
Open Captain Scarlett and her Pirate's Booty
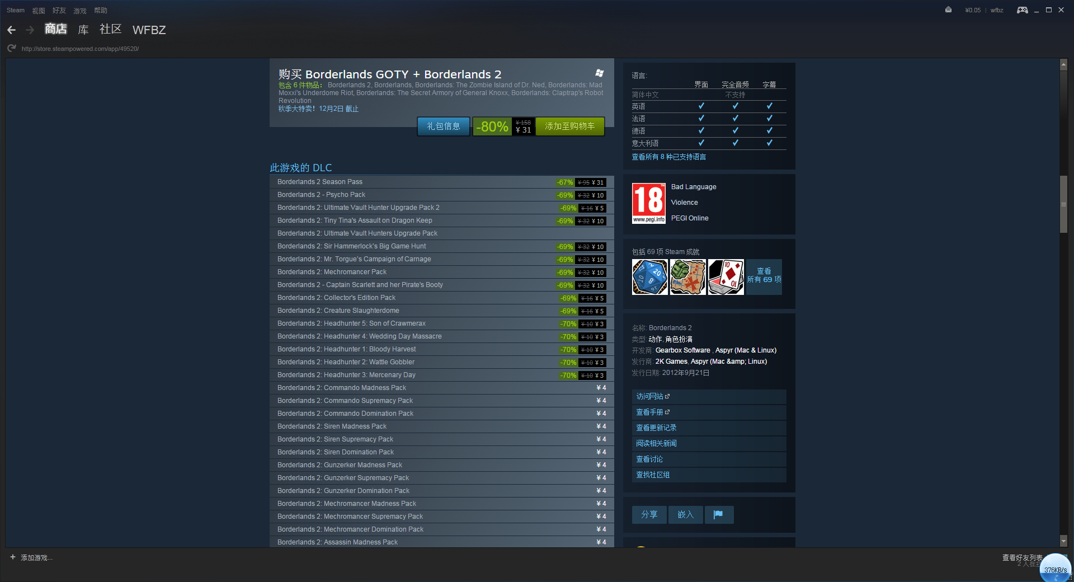pyautogui.click(x=442, y=285)
